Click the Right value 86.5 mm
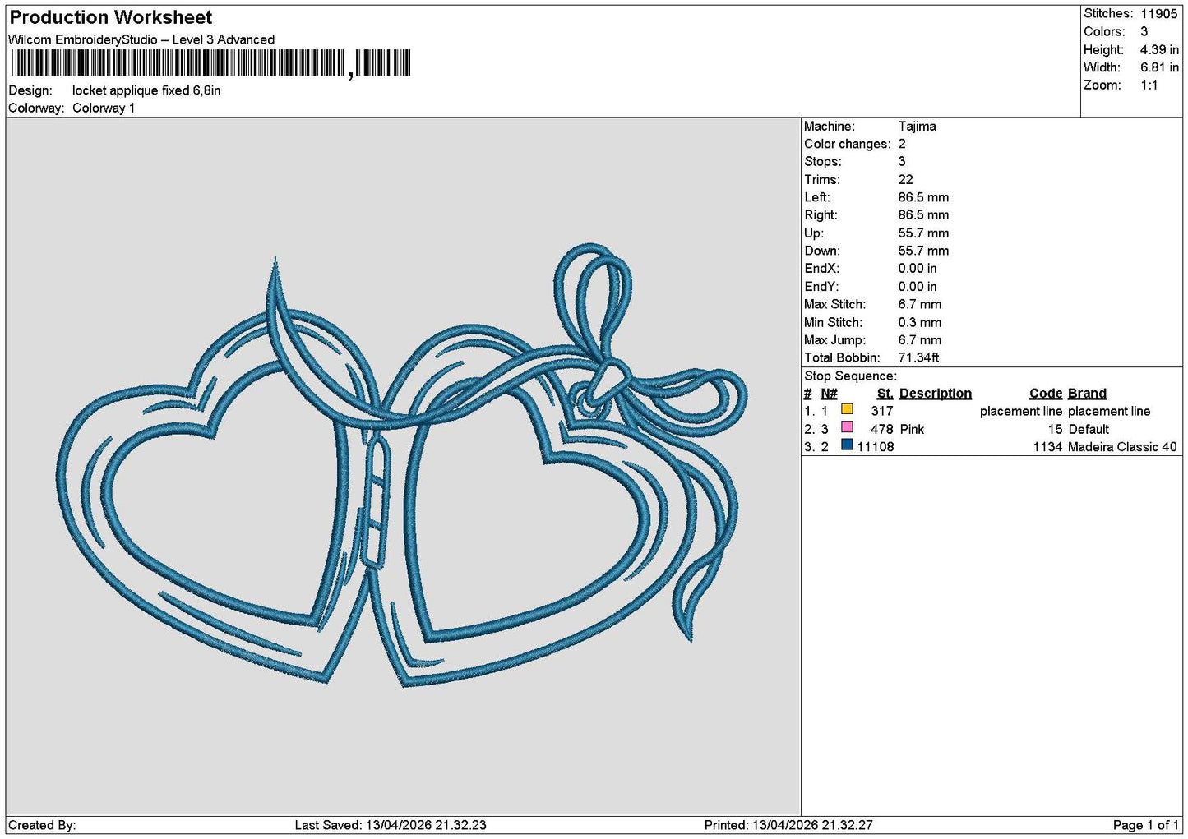Image resolution: width=1188 pixels, height=839 pixels. 923,215
